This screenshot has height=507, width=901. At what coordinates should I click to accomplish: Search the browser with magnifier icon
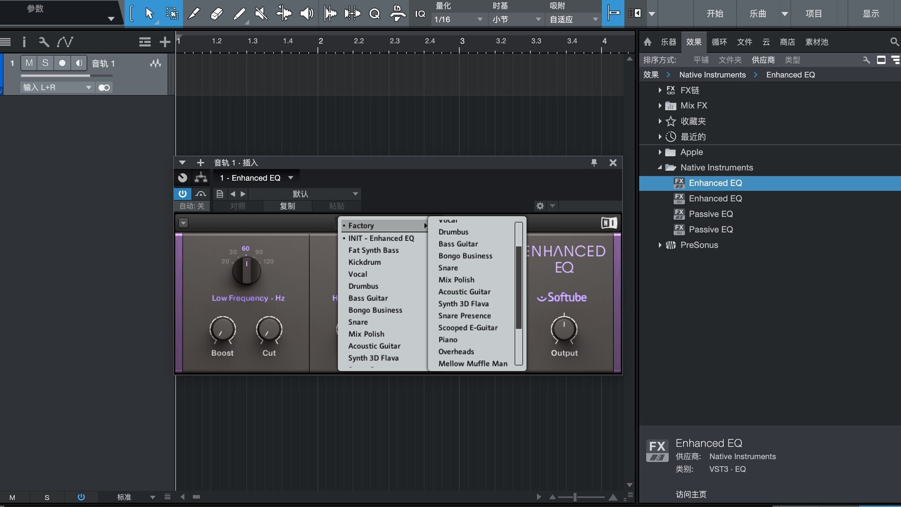click(x=894, y=42)
